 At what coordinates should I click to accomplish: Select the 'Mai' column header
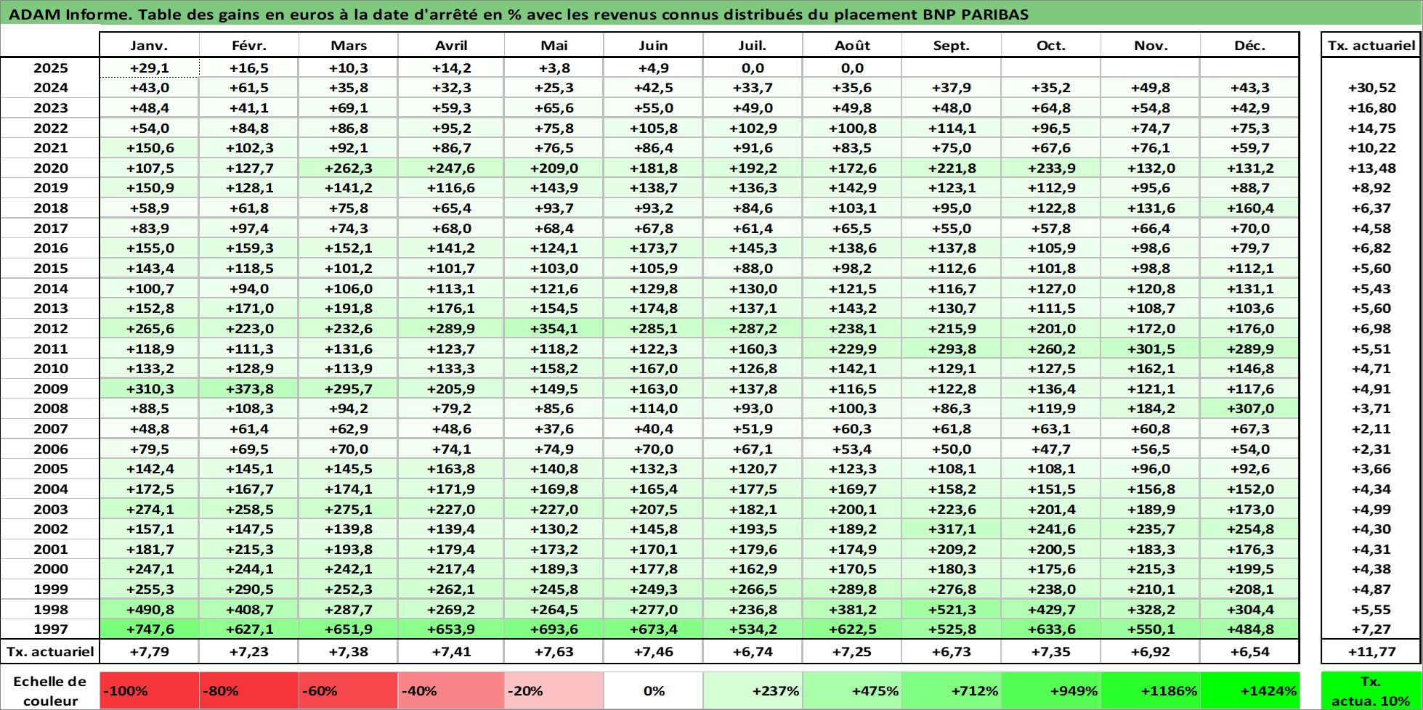[x=554, y=45]
